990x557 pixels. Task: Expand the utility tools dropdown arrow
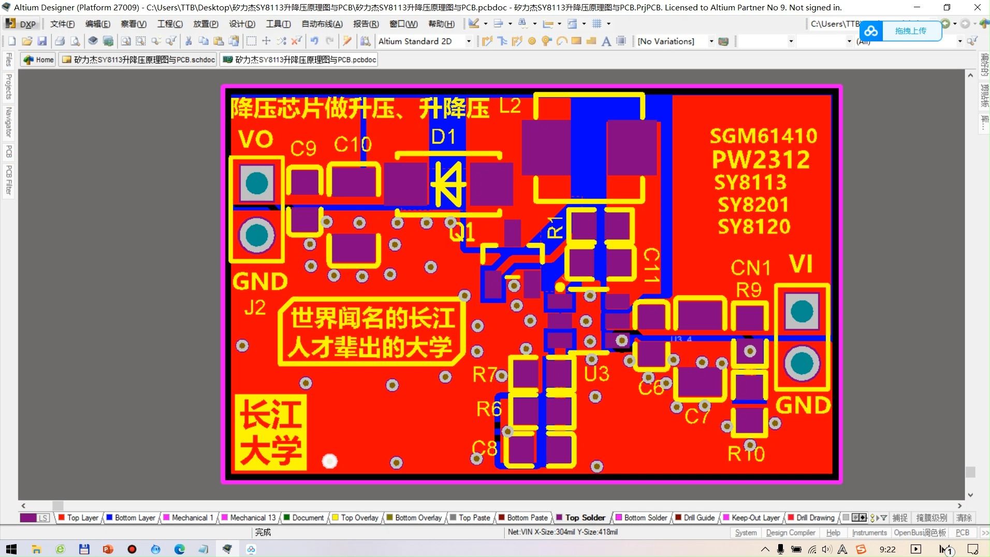(485, 24)
